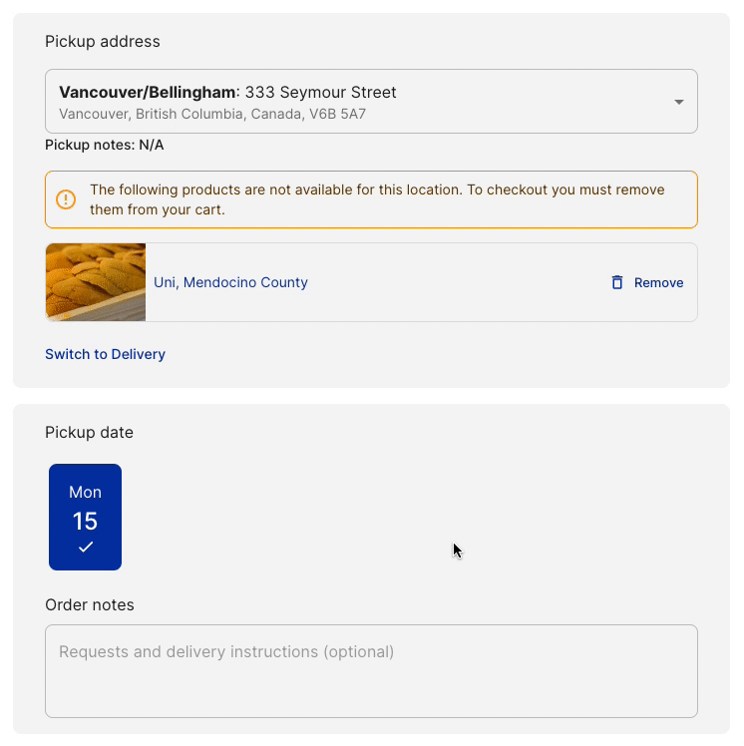Click the orange warning exclamation icon
Screen dimensions: 744x746
[66, 199]
